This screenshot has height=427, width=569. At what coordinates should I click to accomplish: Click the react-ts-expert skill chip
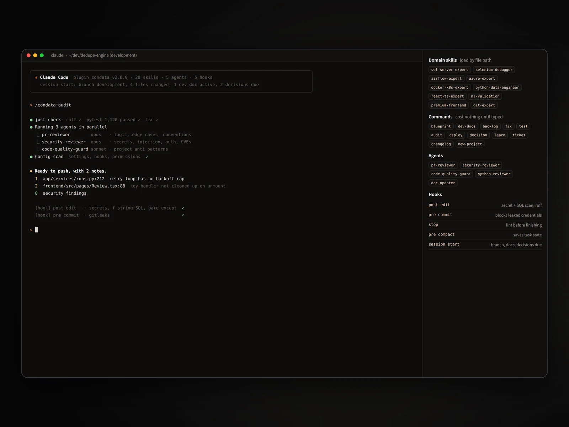click(x=447, y=96)
